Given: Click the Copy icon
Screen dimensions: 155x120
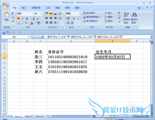Looking at the screenshot, I should [x=12, y=17].
